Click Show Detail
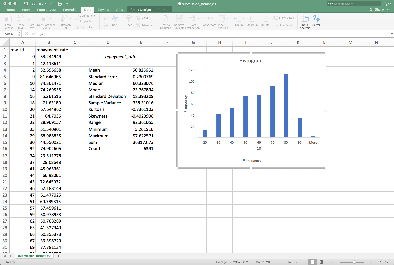Image resolution: width=394 pixels, height=265 pixels. pos(283,18)
